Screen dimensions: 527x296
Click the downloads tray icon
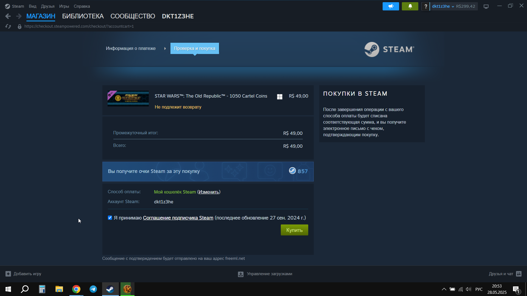click(x=241, y=274)
